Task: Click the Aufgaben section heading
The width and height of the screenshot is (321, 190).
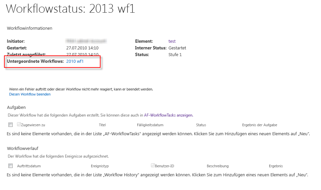Action: click(16, 107)
